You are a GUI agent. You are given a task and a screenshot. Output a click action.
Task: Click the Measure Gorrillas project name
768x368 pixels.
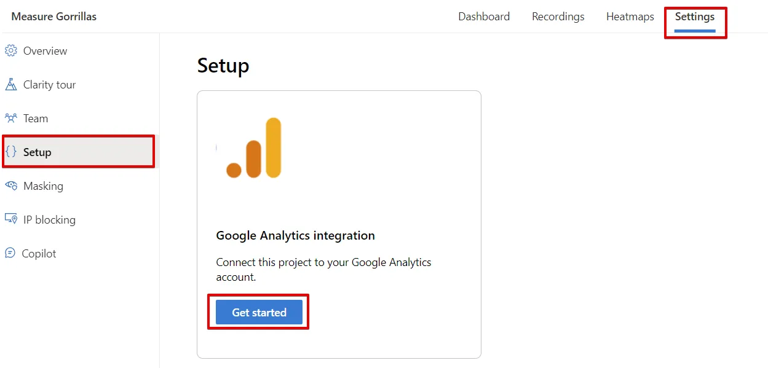54,17
